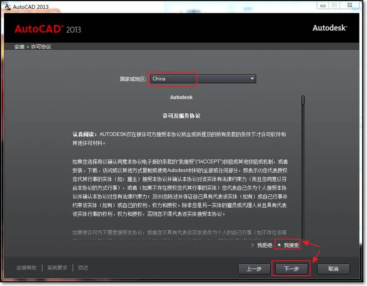Click the 上一步 button
This screenshot has width=367, height=286.
254,269
